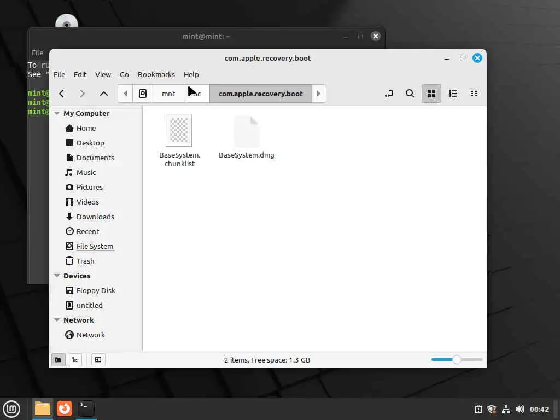The width and height of the screenshot is (560, 420).
Task: Open File System in the sidebar
Action: click(x=95, y=246)
